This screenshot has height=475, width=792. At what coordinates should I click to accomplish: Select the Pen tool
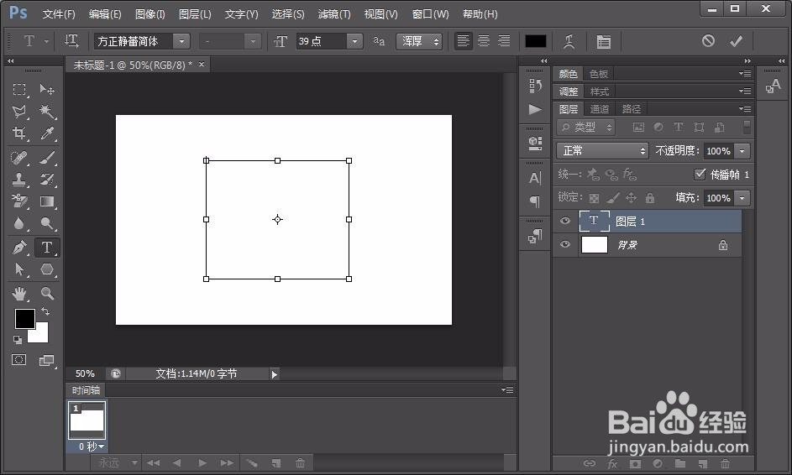pyautogui.click(x=19, y=248)
